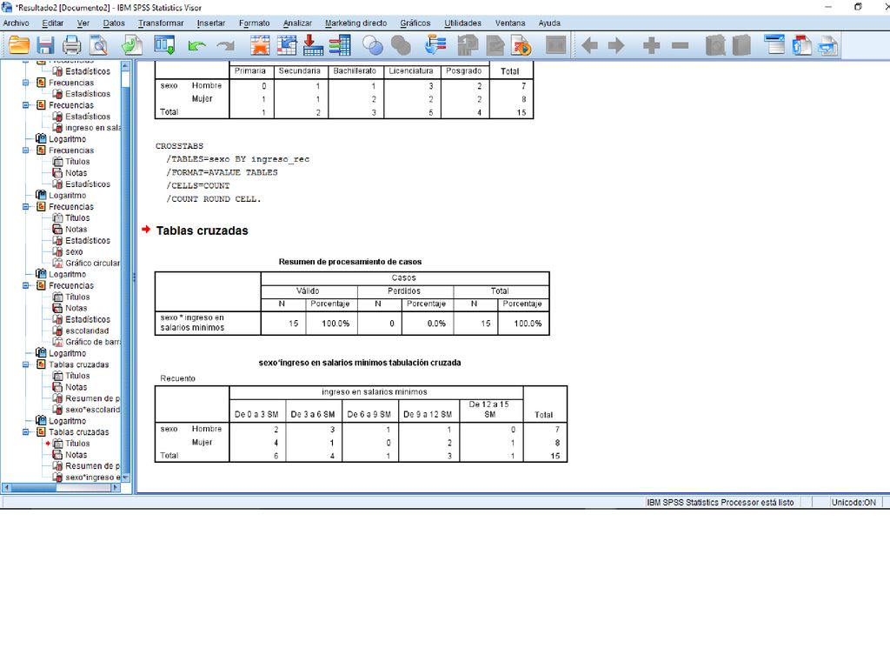Click the gray Hide item book icon
890x668 pixels.
pyautogui.click(x=741, y=45)
